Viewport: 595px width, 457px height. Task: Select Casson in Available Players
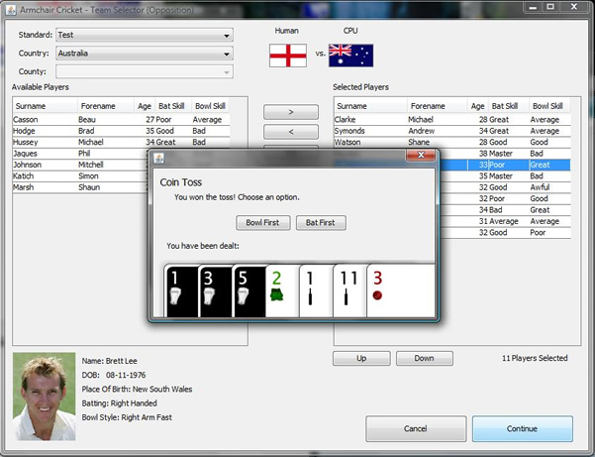pyautogui.click(x=121, y=120)
